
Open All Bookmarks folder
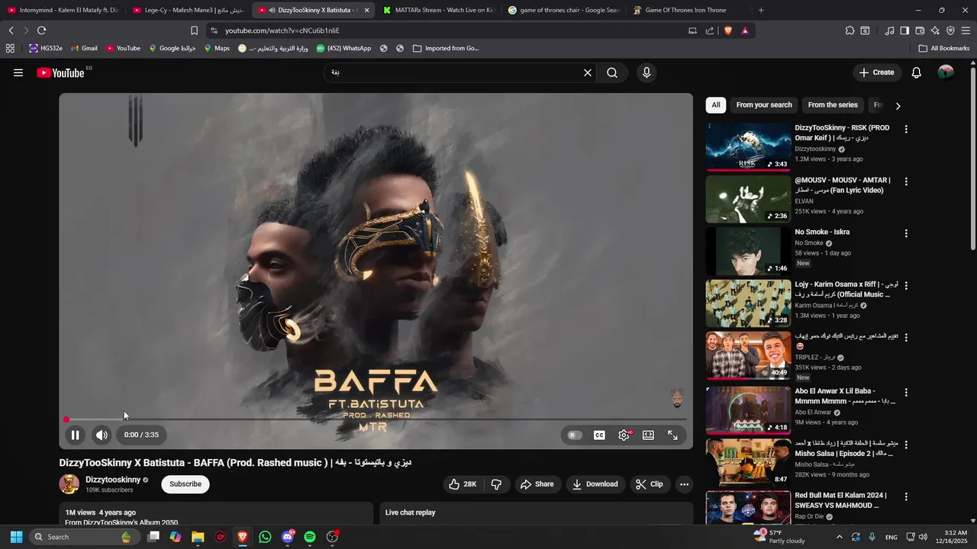(x=944, y=48)
